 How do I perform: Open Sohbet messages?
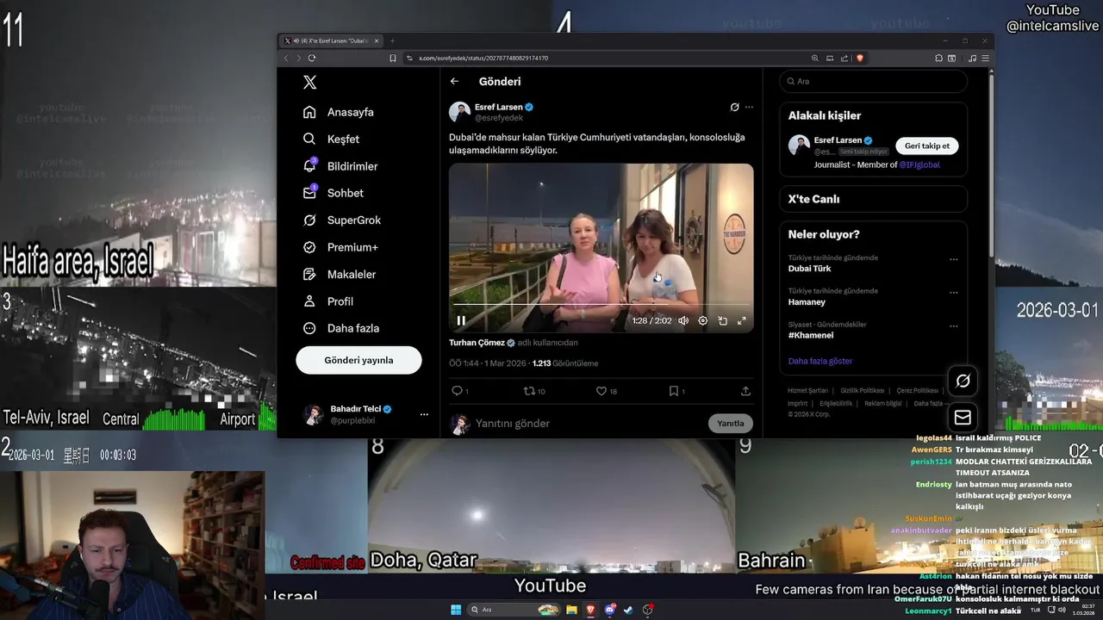tap(333, 193)
